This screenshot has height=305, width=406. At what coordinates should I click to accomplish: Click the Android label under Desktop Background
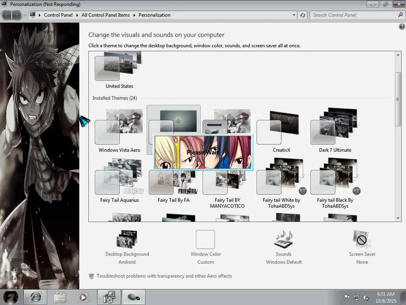[x=127, y=262]
